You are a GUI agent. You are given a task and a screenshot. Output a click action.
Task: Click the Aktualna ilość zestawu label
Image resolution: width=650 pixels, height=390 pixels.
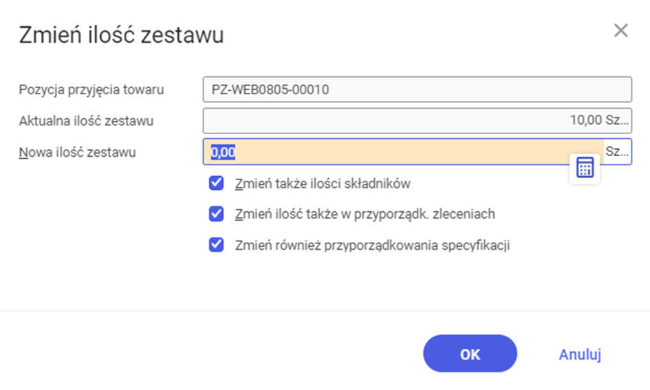[86, 121]
